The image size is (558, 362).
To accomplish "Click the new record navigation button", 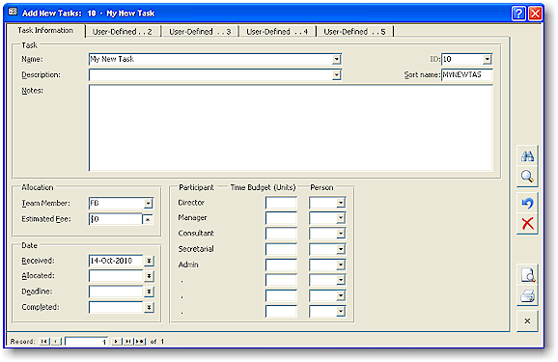I will (x=140, y=342).
